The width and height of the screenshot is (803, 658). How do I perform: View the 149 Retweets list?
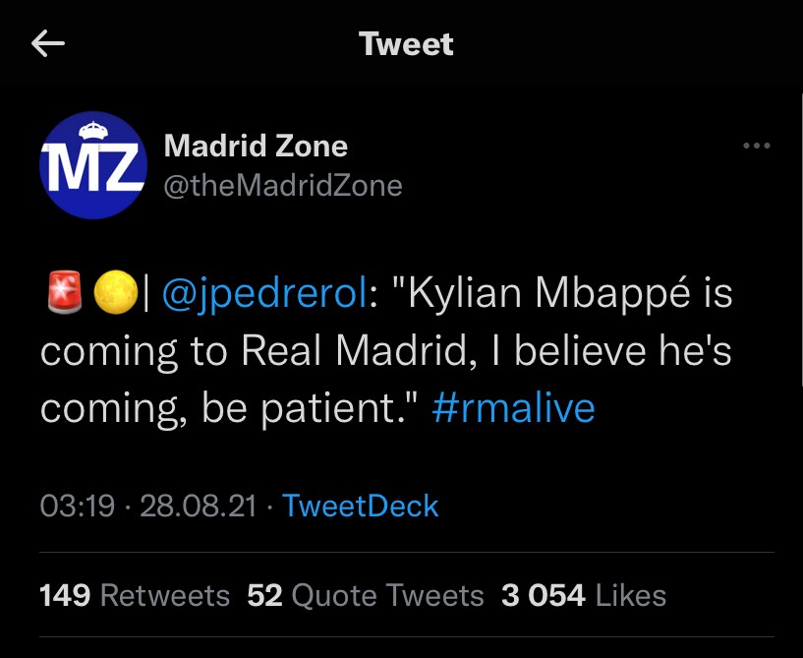click(135, 594)
